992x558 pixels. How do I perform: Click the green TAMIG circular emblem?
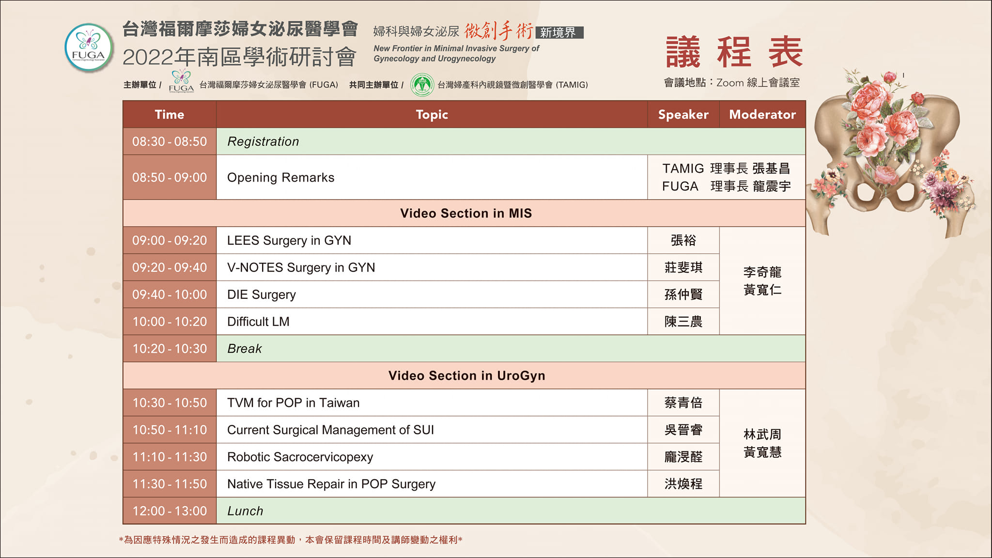click(422, 85)
